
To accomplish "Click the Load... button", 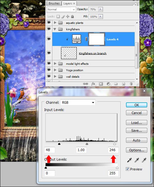I will 136,123.
